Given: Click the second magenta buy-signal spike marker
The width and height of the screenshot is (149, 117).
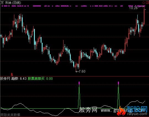Looking at the screenshot, I should point(118,83).
